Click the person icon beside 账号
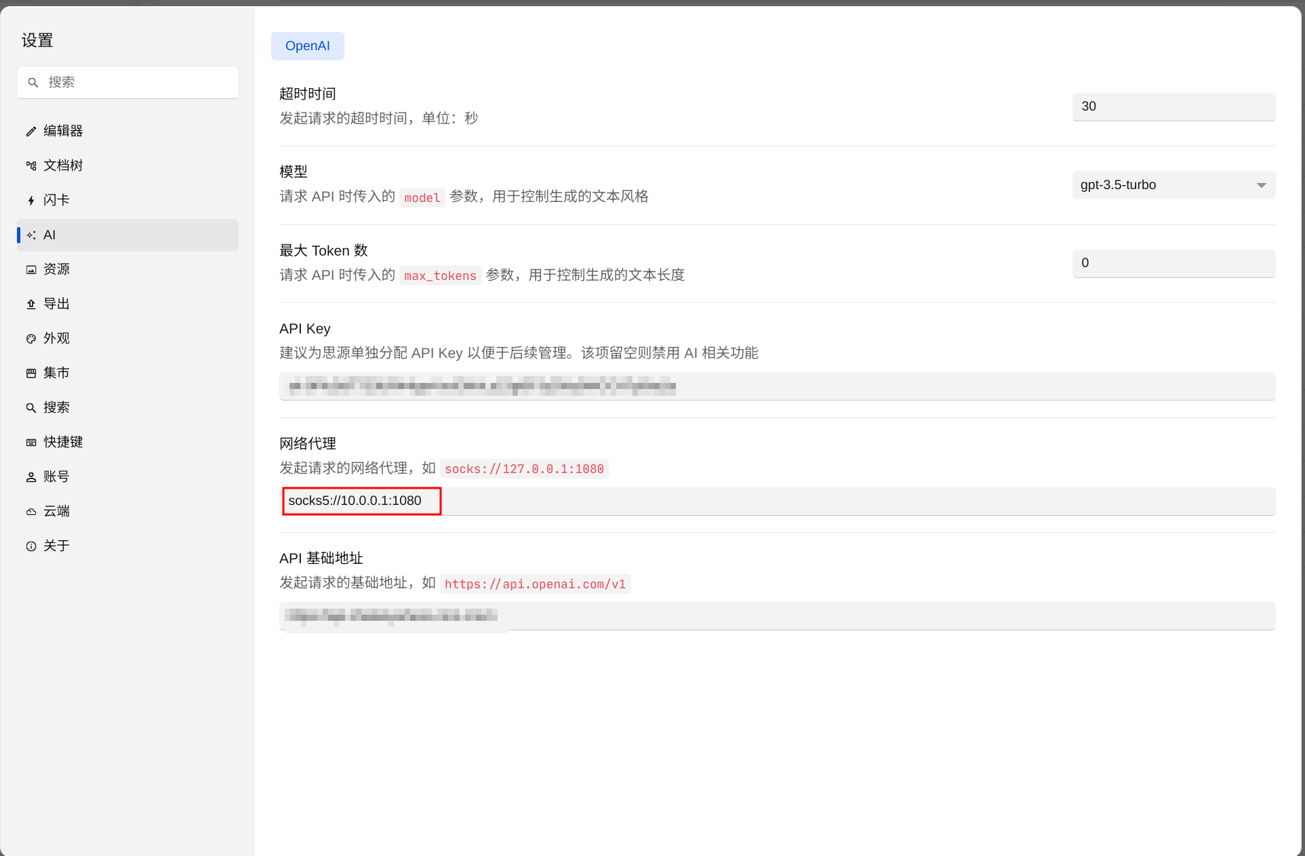 pyautogui.click(x=31, y=476)
